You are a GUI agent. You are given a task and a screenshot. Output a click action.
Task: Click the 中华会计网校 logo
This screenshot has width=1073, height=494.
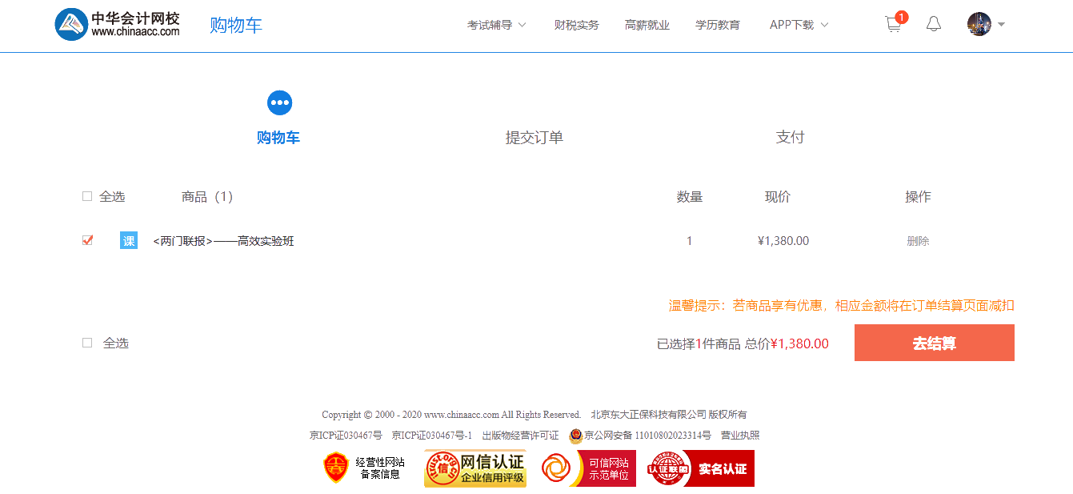pos(118,24)
